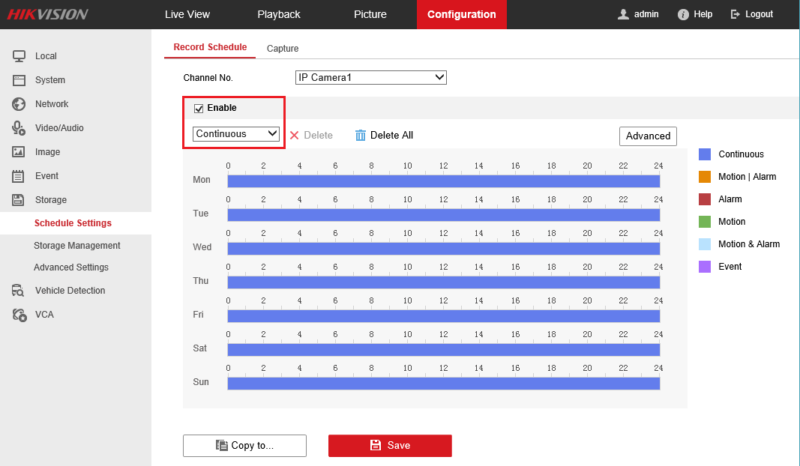Select the Motion green legend swatch
Image resolution: width=800 pixels, height=466 pixels.
(705, 222)
